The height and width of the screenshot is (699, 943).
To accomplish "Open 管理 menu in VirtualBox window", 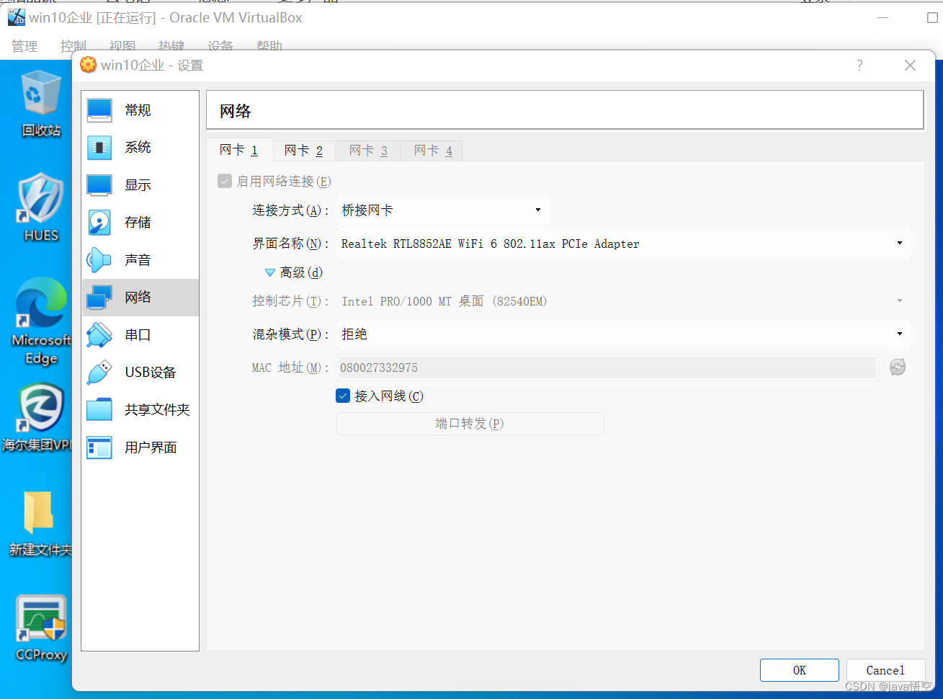I will click(24, 46).
